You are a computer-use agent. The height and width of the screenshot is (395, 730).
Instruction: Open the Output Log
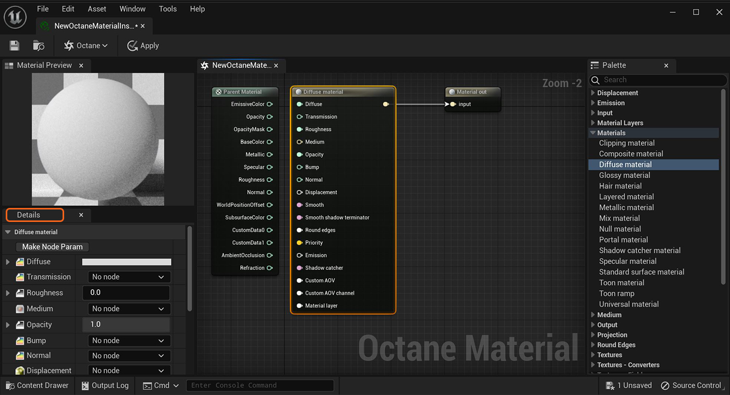[x=104, y=386]
